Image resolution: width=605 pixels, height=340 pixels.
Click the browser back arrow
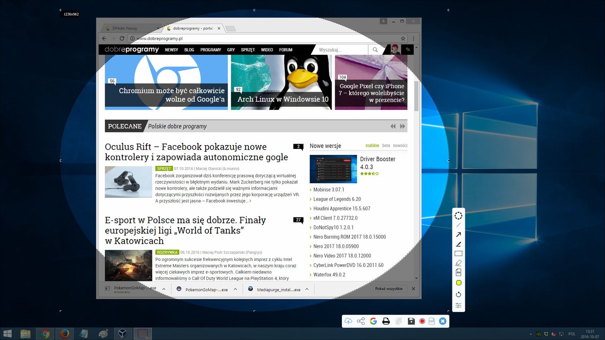104,38
